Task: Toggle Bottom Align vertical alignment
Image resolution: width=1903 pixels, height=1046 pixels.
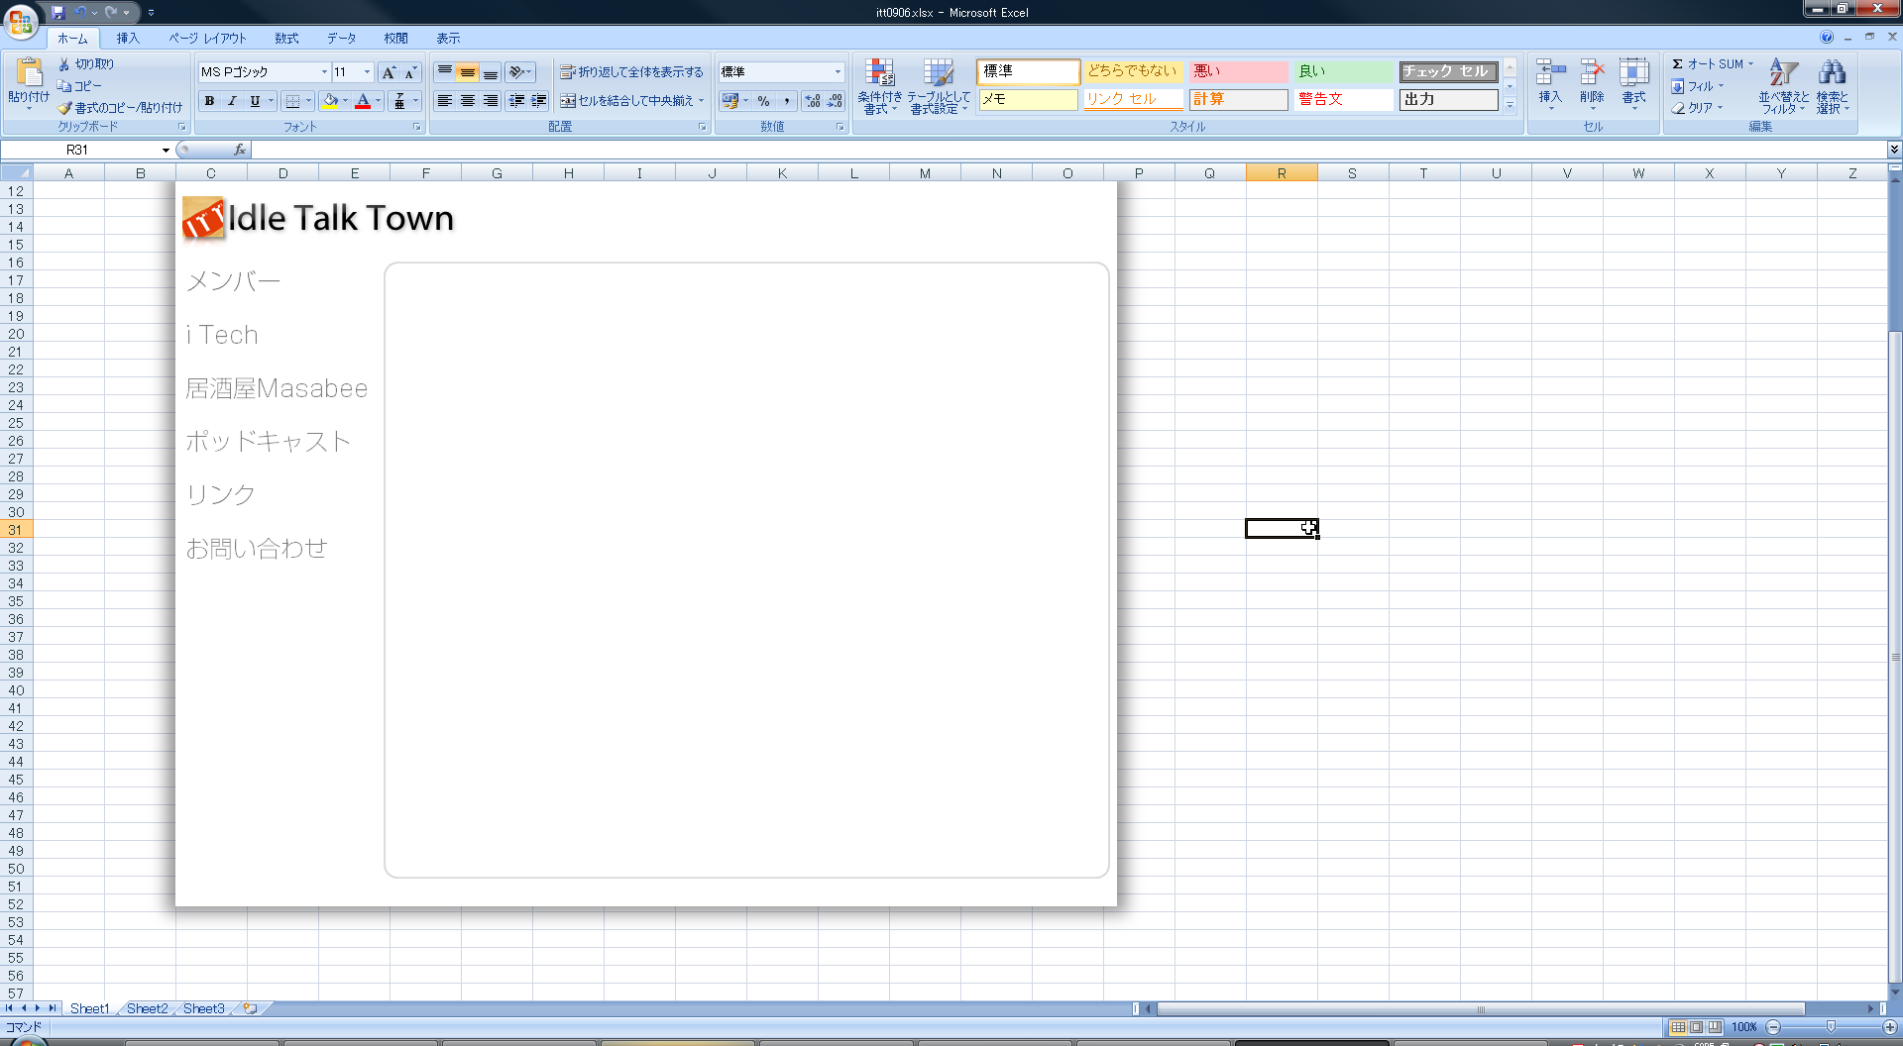Action: point(491,72)
